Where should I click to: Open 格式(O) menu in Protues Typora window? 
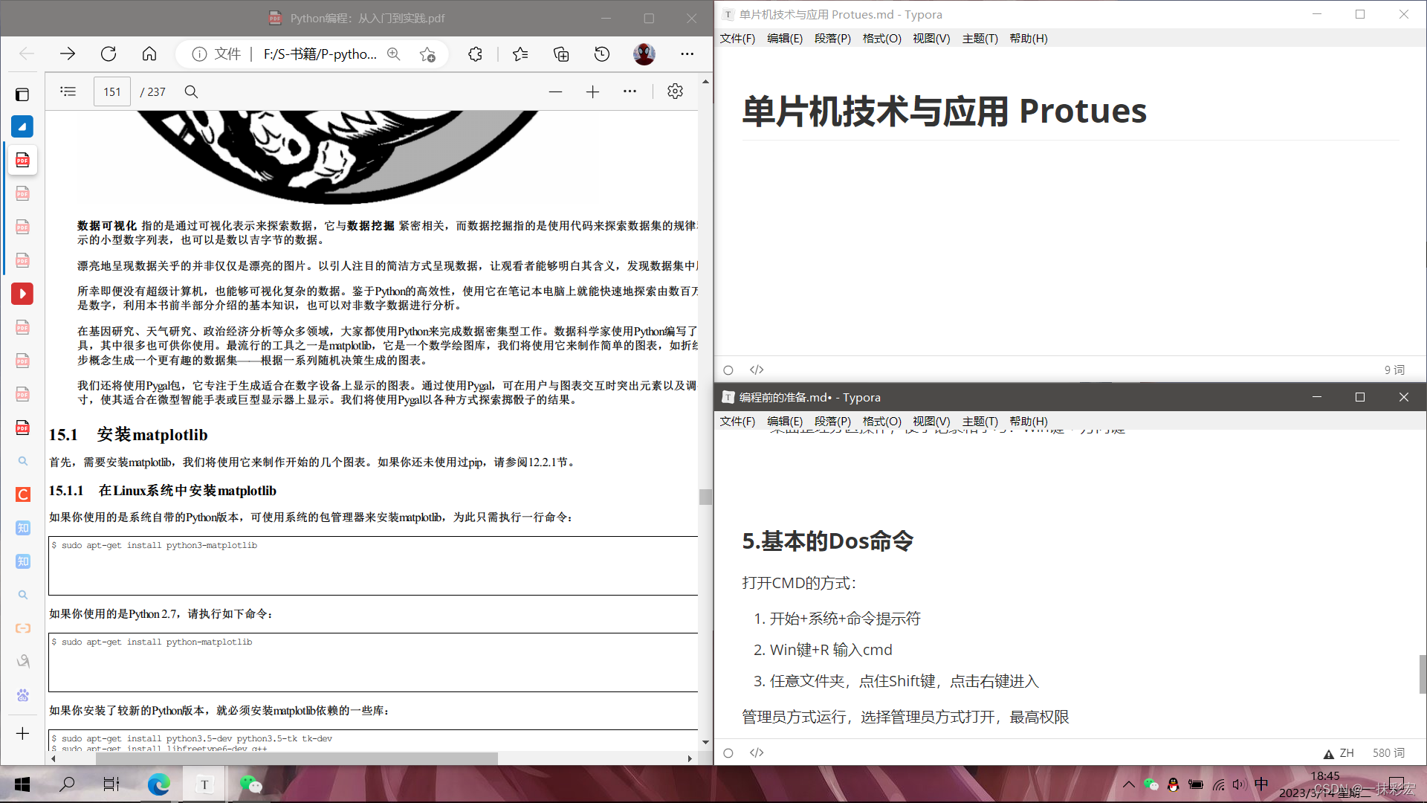pos(881,39)
